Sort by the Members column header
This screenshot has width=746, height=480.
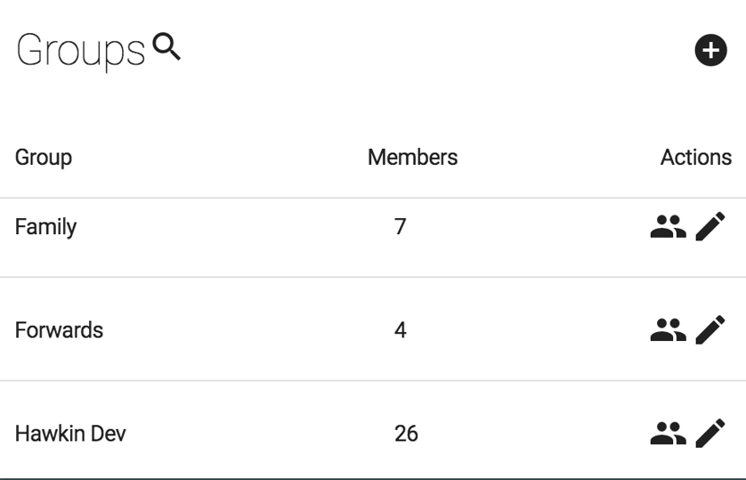[412, 158]
